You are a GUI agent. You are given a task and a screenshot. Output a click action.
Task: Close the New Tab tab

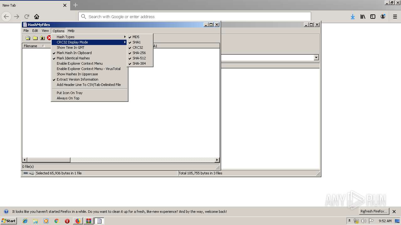coord(65,5)
